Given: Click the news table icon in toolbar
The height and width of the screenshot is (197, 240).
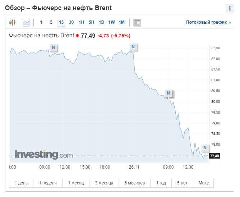Looking at the screenshot, I should [137, 22].
